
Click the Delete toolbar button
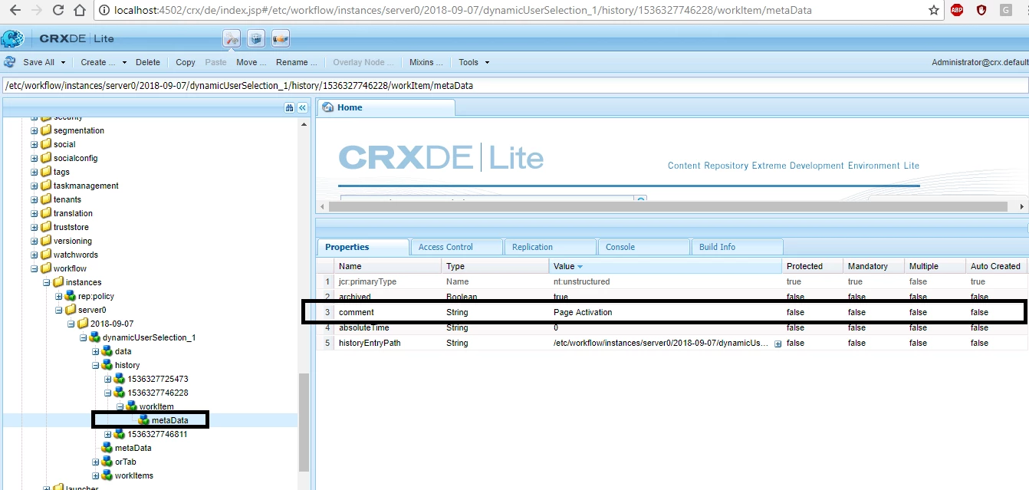pos(148,63)
